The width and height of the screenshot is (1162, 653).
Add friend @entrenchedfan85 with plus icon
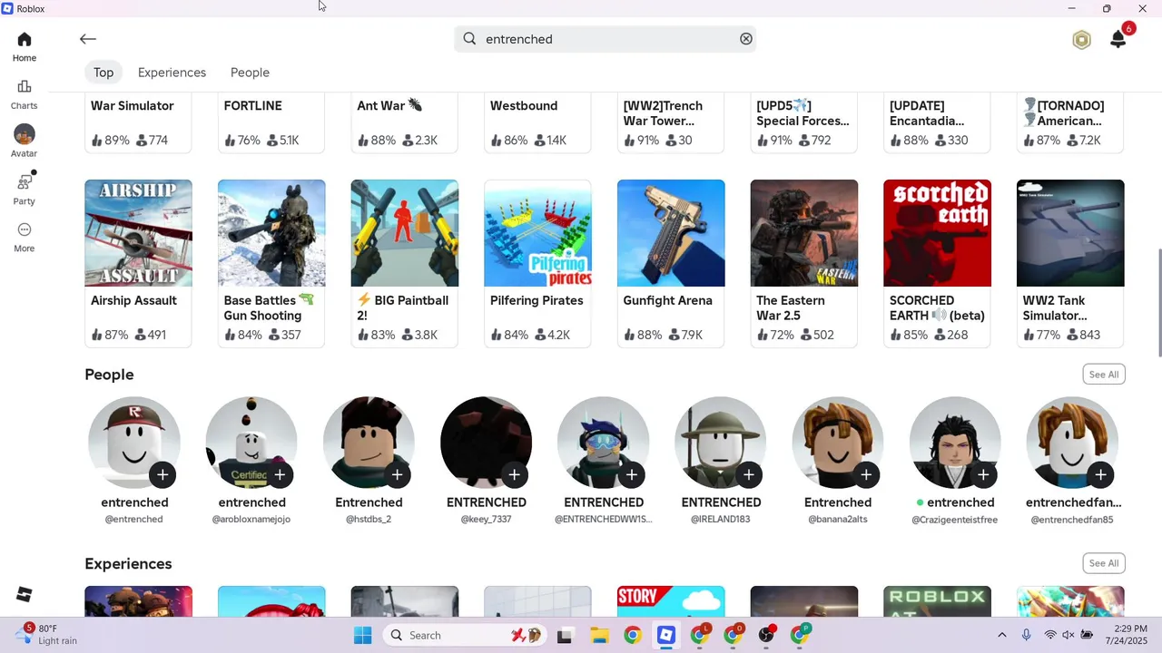[1099, 474]
